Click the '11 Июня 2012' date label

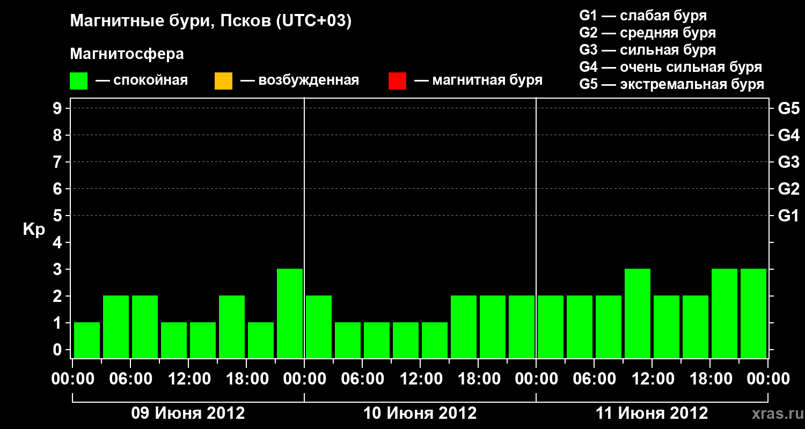pyautogui.click(x=652, y=413)
